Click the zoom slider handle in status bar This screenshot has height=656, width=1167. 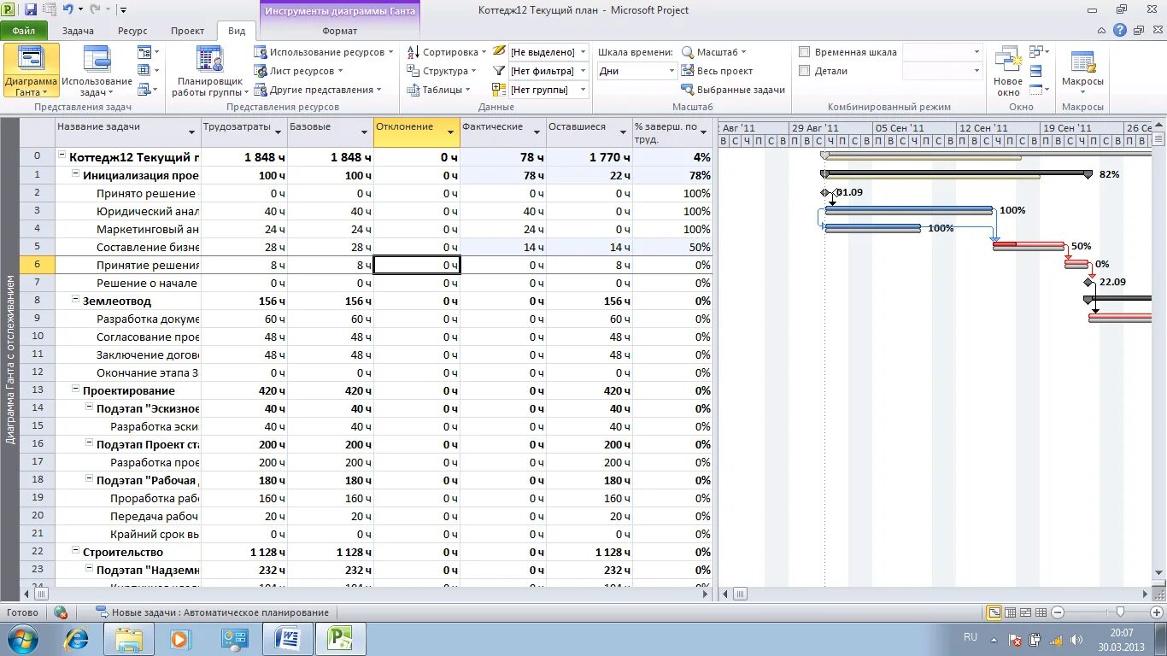pos(1120,612)
